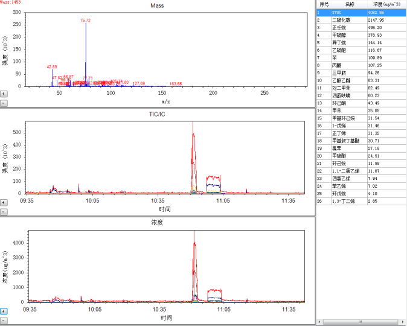The height and width of the screenshot is (326, 407).
Task: Click the m/z axis label
Action: coord(166,101)
